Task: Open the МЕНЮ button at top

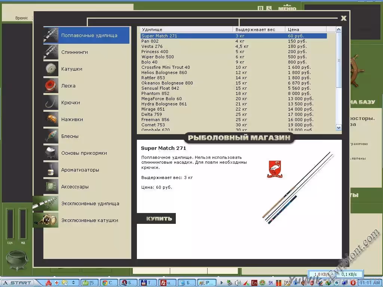Action: click(x=287, y=8)
